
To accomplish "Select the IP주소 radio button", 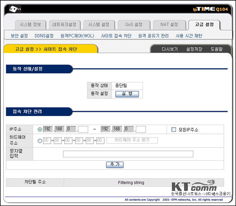I will tap(40, 130).
